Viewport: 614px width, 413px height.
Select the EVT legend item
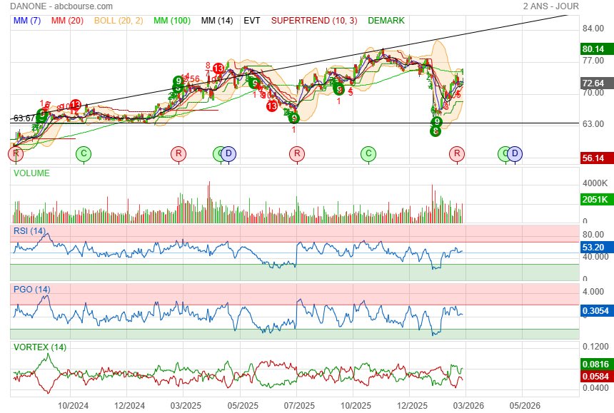pyautogui.click(x=252, y=21)
